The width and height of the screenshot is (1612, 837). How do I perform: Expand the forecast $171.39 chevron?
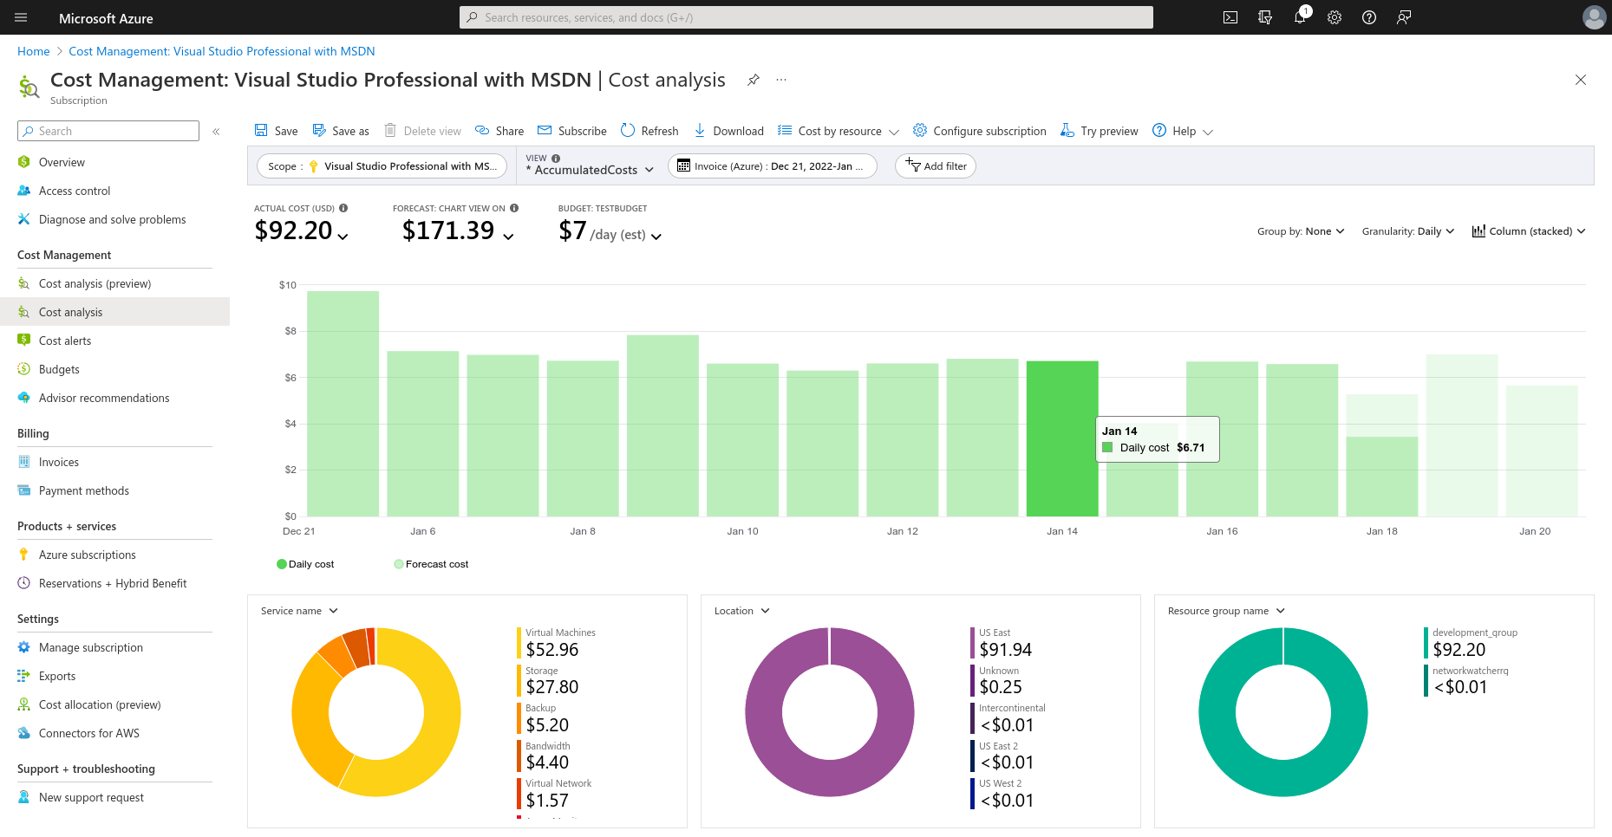coord(508,236)
